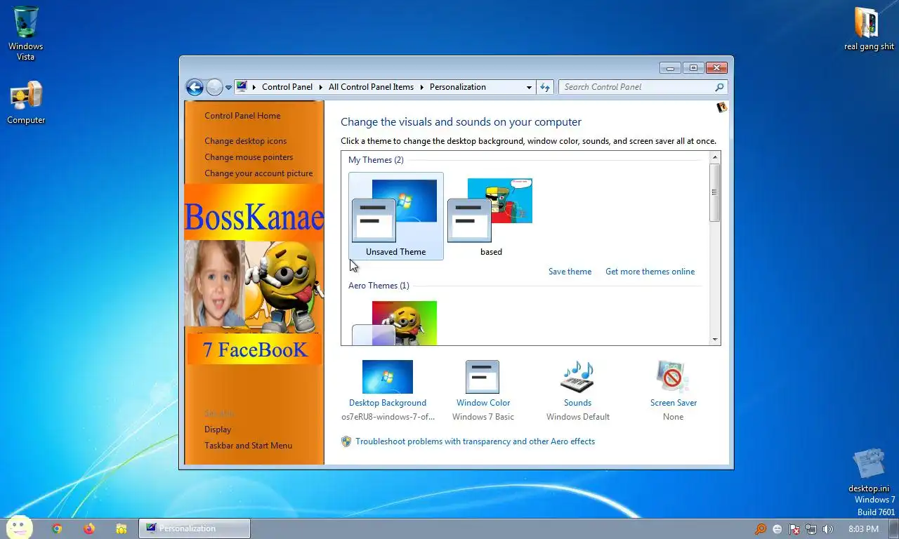Open the Sounds icon
The image size is (899, 539).
point(577,377)
